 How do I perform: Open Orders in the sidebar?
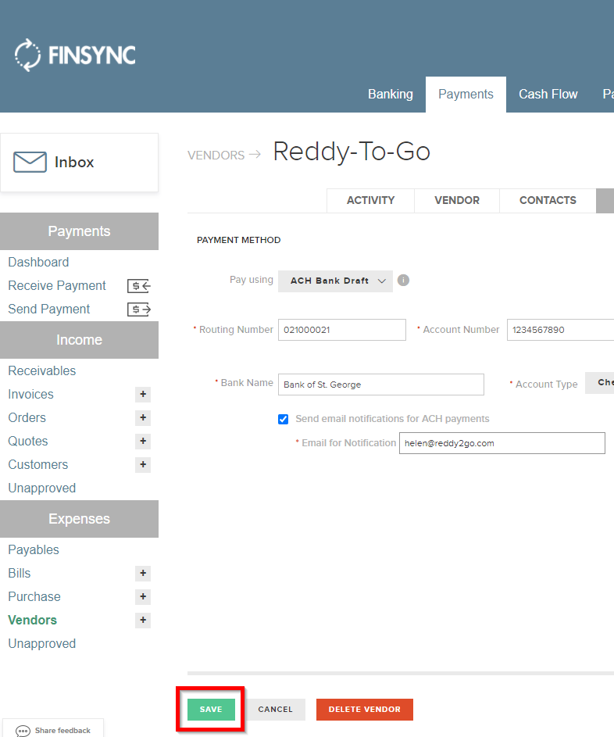(x=27, y=418)
